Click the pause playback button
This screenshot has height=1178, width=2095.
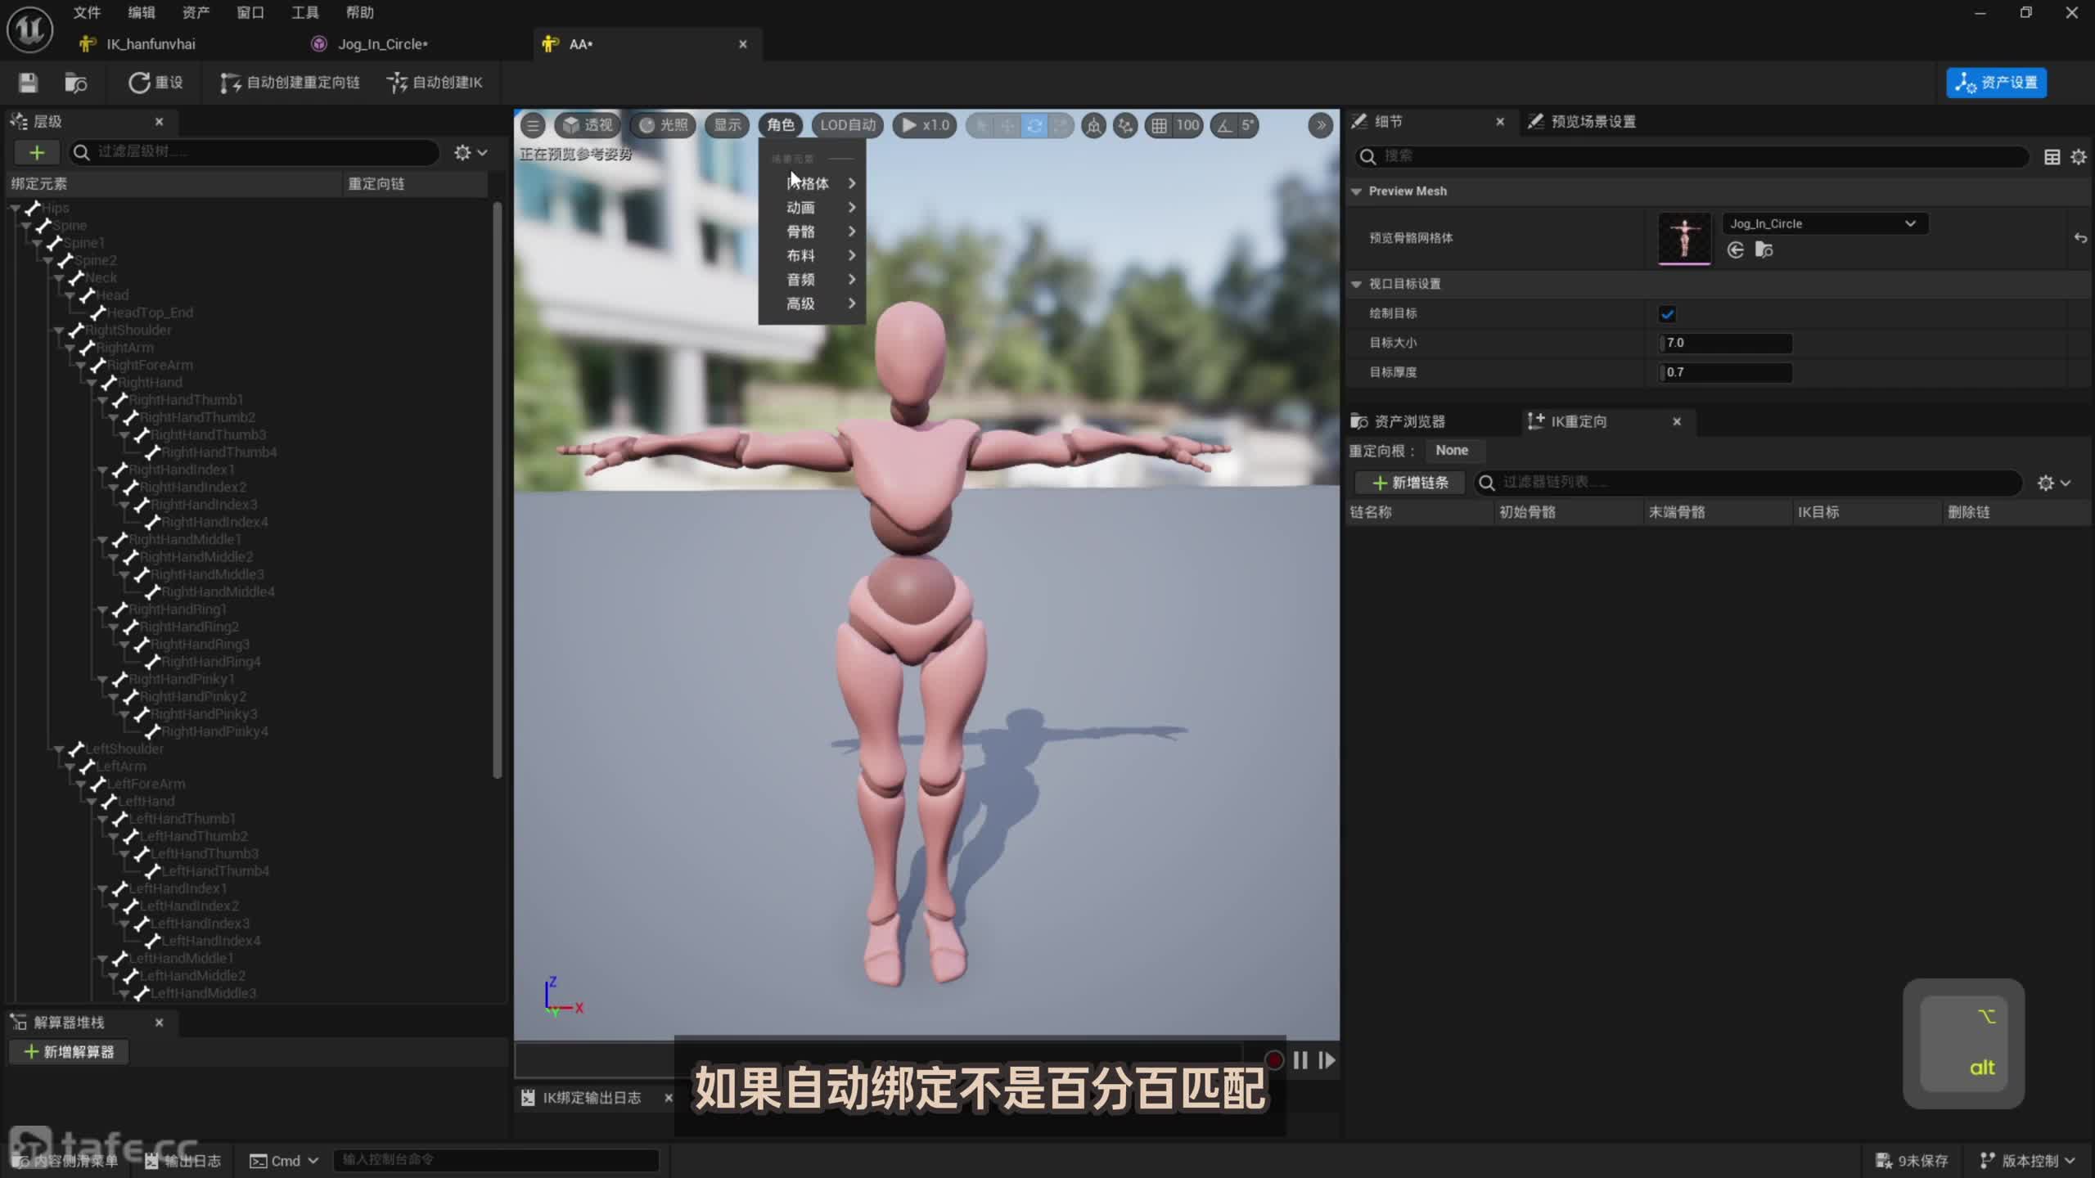point(1300,1060)
